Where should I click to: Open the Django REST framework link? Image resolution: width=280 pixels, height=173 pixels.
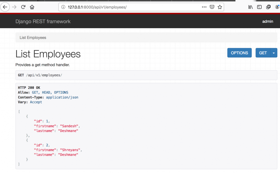(x=43, y=21)
